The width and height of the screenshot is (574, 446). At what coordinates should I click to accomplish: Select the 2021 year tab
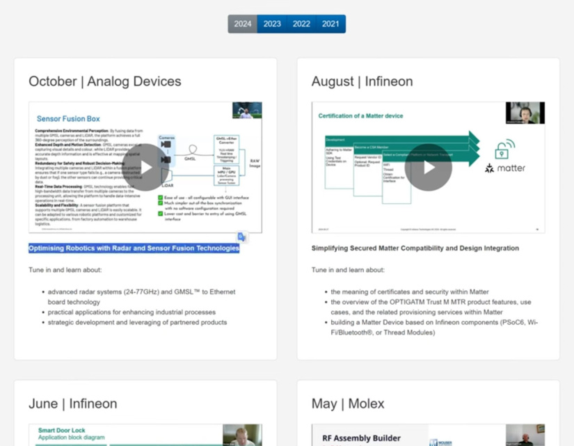click(330, 23)
